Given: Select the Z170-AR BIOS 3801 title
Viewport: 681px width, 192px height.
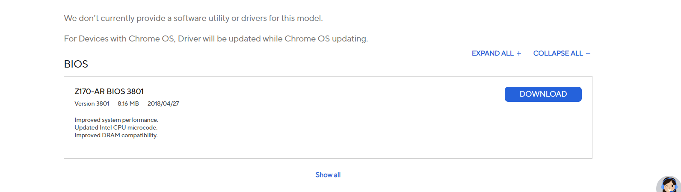Looking at the screenshot, I should tap(109, 92).
